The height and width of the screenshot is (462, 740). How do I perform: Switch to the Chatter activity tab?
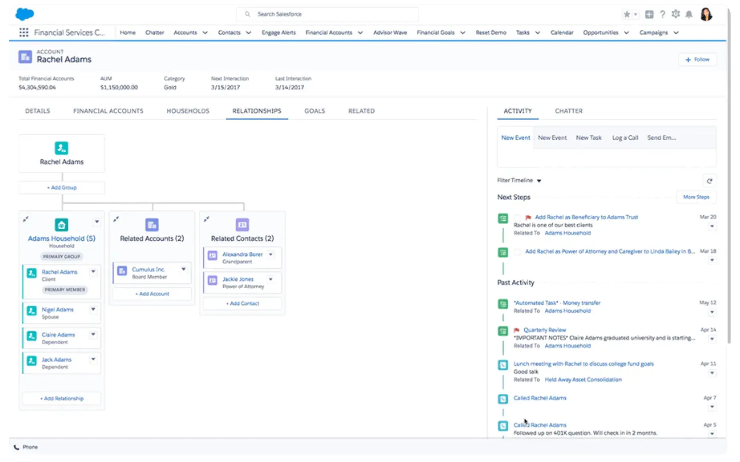click(568, 111)
